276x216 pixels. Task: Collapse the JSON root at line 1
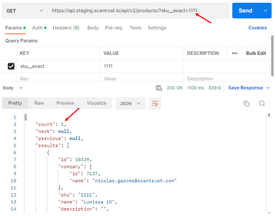coord(25,117)
